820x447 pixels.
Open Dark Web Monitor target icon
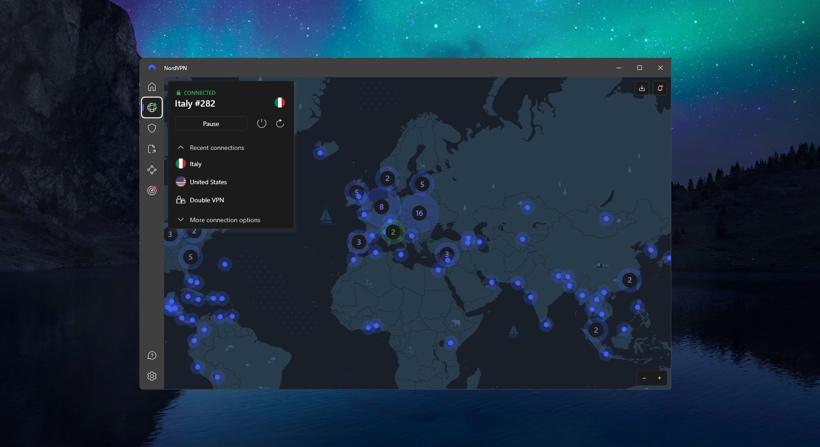(x=152, y=191)
